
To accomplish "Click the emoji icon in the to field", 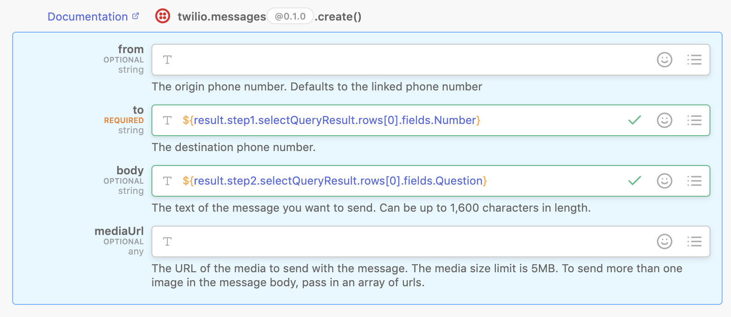I will point(664,120).
